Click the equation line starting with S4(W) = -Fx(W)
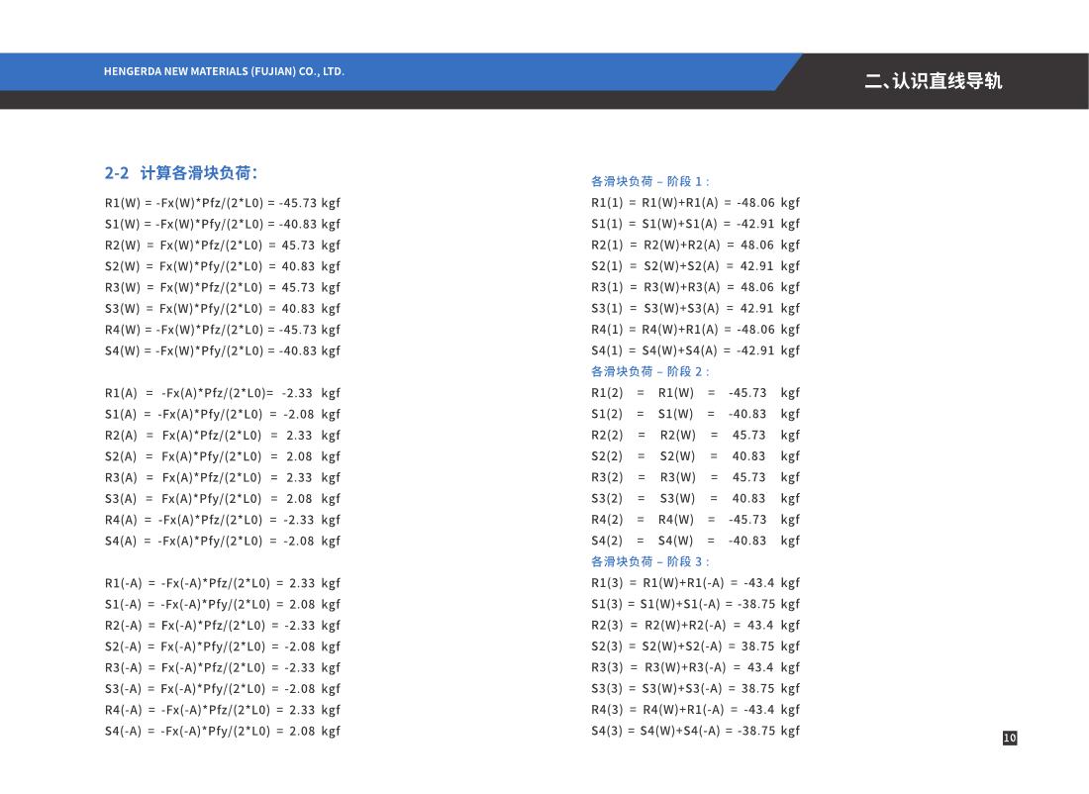This screenshot has height=794, width=1089. (x=223, y=350)
